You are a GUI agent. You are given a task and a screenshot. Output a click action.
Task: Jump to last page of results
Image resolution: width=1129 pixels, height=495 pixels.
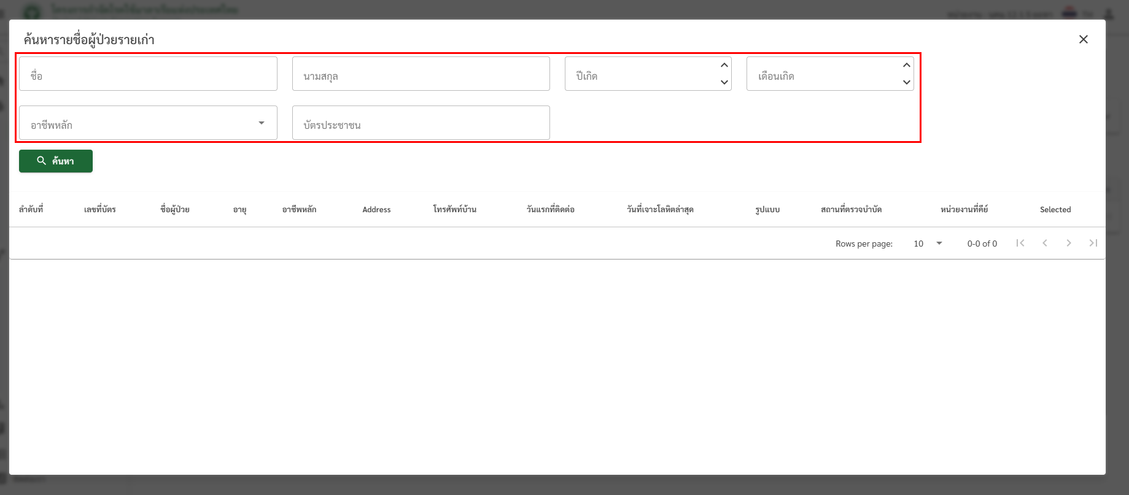(x=1093, y=243)
